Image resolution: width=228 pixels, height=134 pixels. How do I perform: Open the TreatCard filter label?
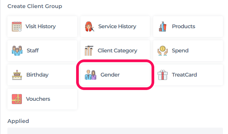coord(184,75)
